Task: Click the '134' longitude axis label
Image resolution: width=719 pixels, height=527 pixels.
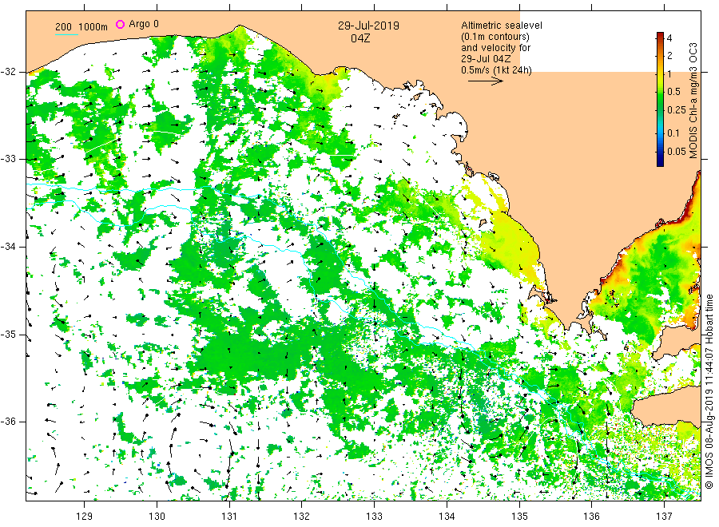Action: 447,517
